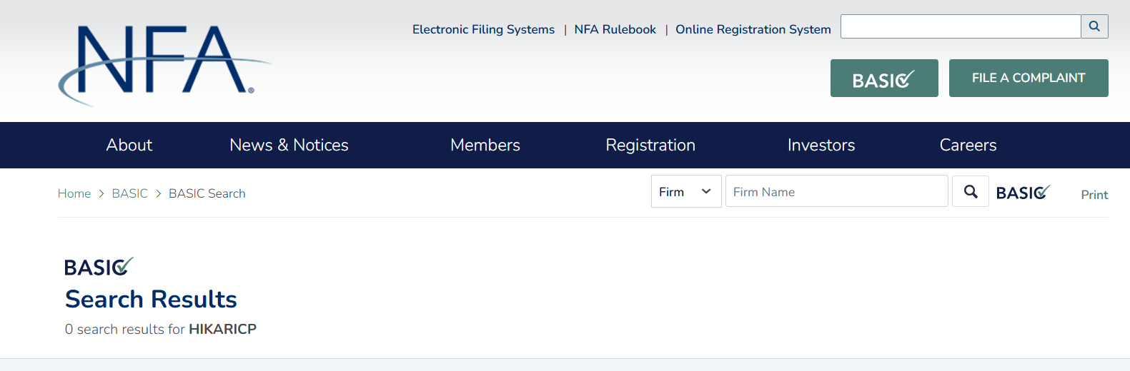Click the top site search magnifier icon
Screen dimensions: 1130x371
(x=1094, y=26)
